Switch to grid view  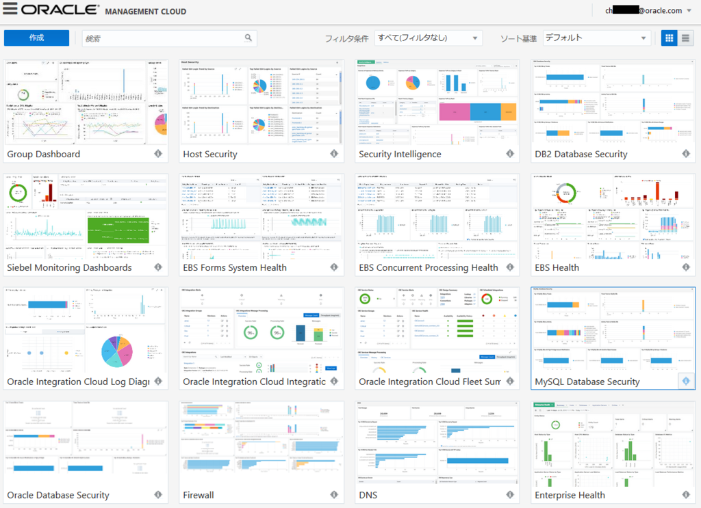[x=670, y=38]
